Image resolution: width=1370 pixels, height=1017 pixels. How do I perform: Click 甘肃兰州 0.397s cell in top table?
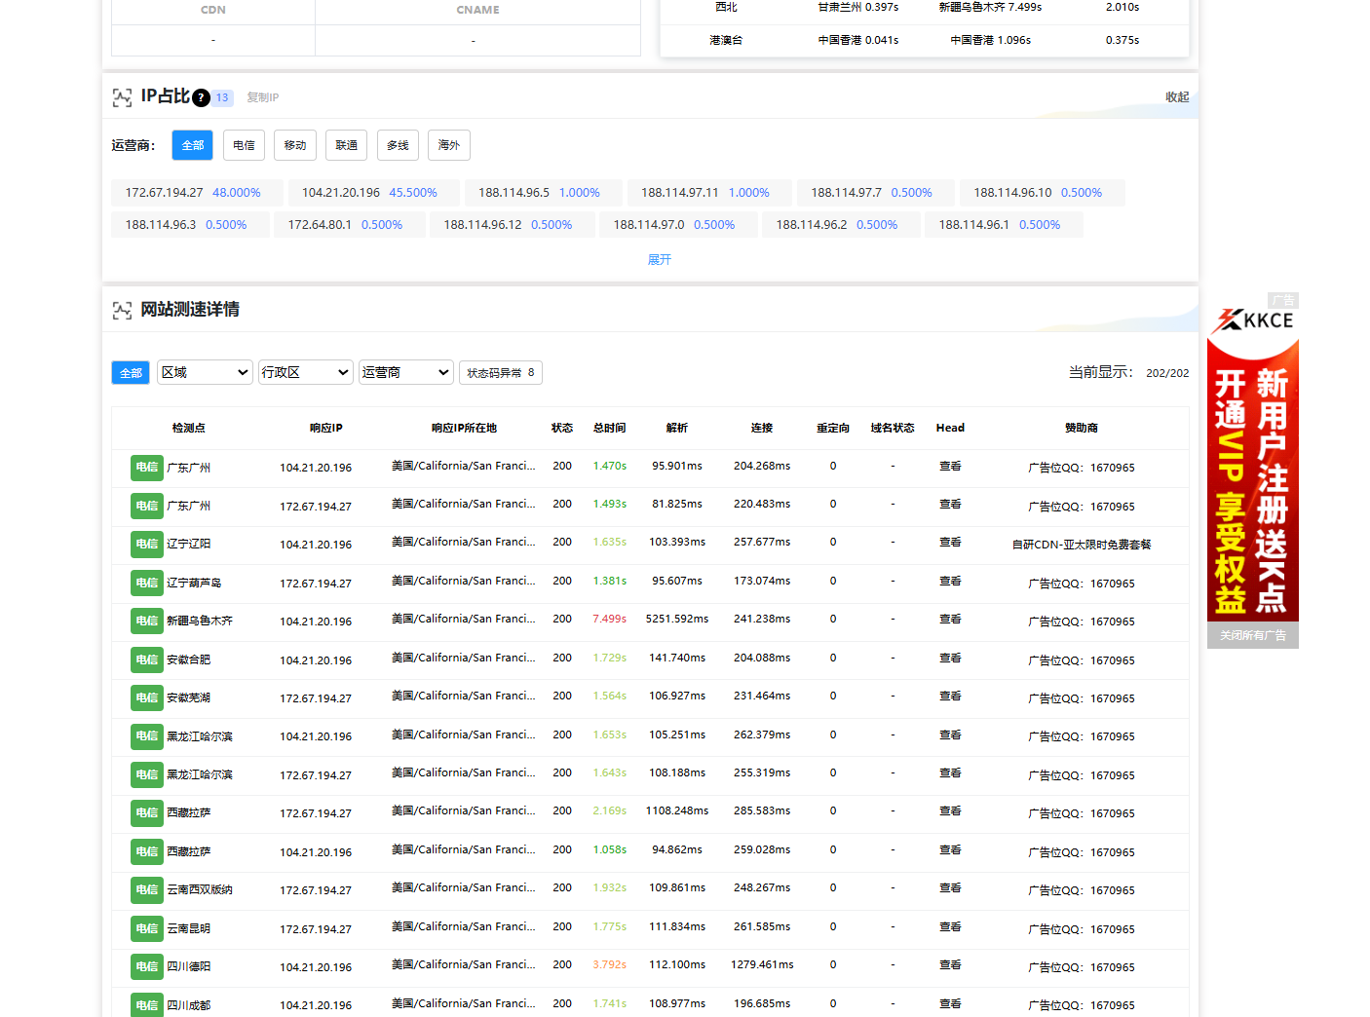point(858,8)
